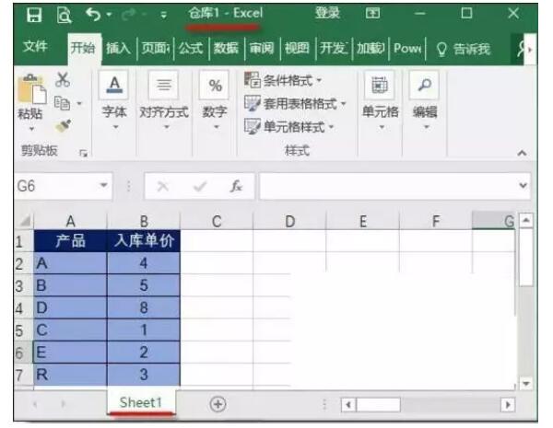Select the product cell R

click(70, 375)
